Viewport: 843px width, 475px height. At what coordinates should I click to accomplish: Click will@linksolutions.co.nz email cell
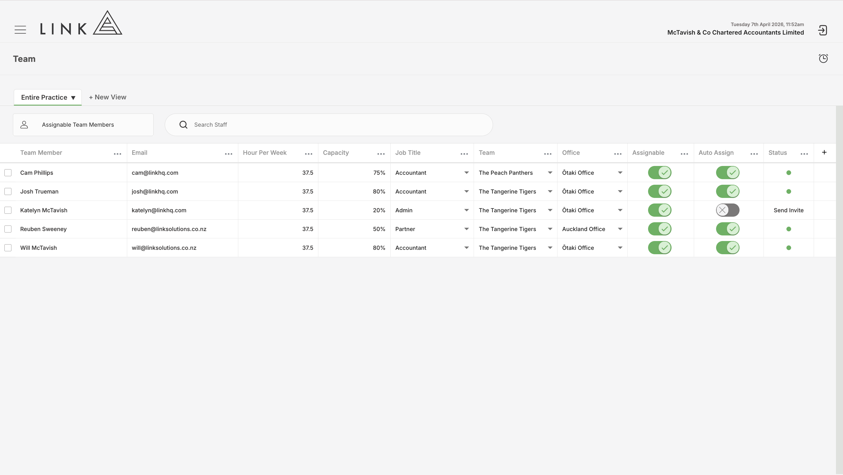182,248
